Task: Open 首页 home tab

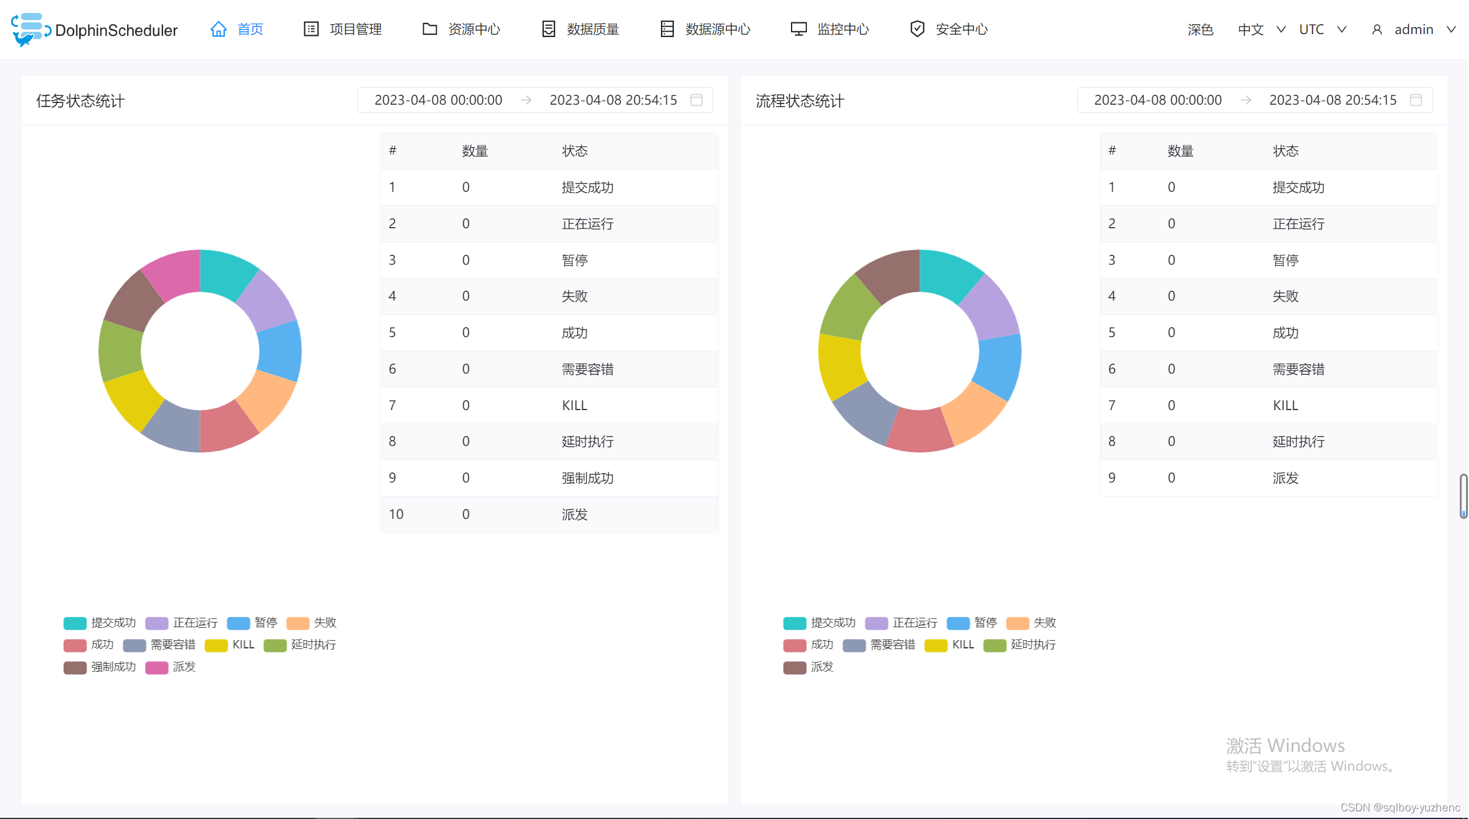Action: click(x=237, y=29)
